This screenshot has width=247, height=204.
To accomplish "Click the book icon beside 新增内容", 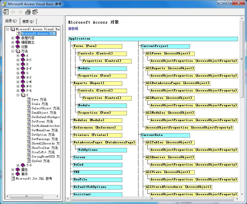I will (x=18, y=38).
